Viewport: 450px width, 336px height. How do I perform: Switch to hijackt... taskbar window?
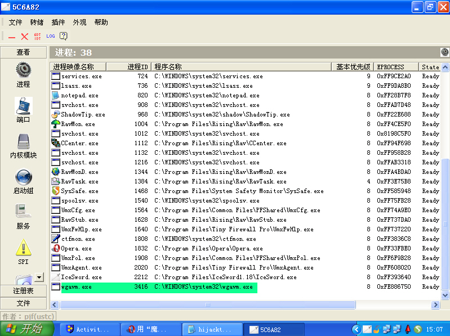tap(212, 329)
